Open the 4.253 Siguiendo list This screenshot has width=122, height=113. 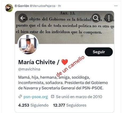(x=33, y=105)
